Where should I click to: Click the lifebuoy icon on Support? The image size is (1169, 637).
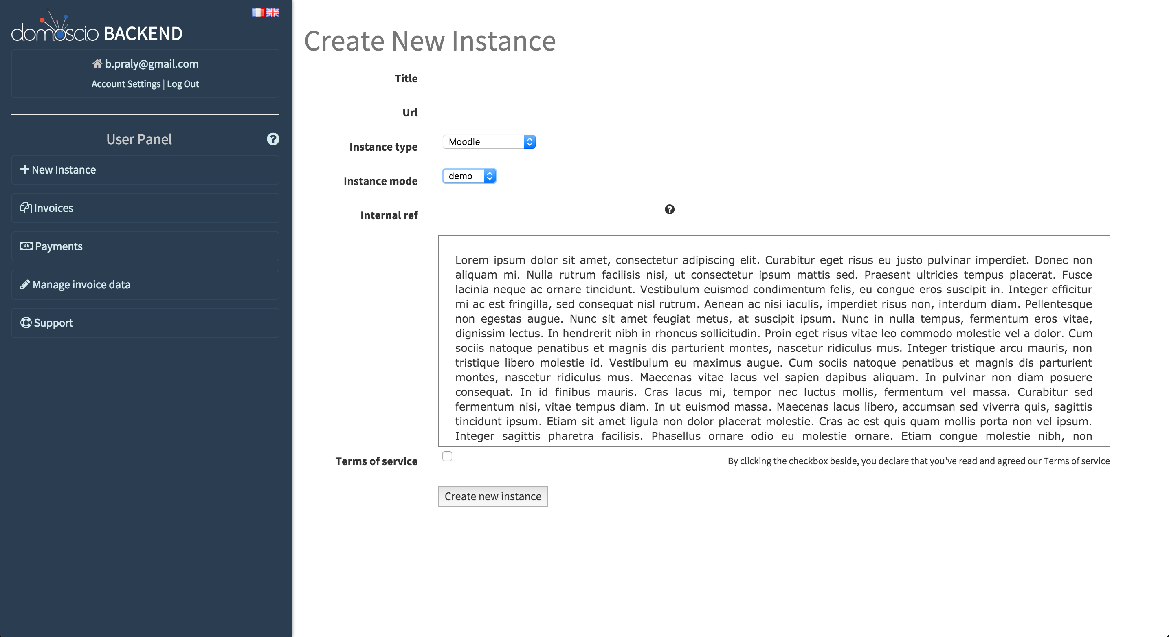(x=26, y=323)
